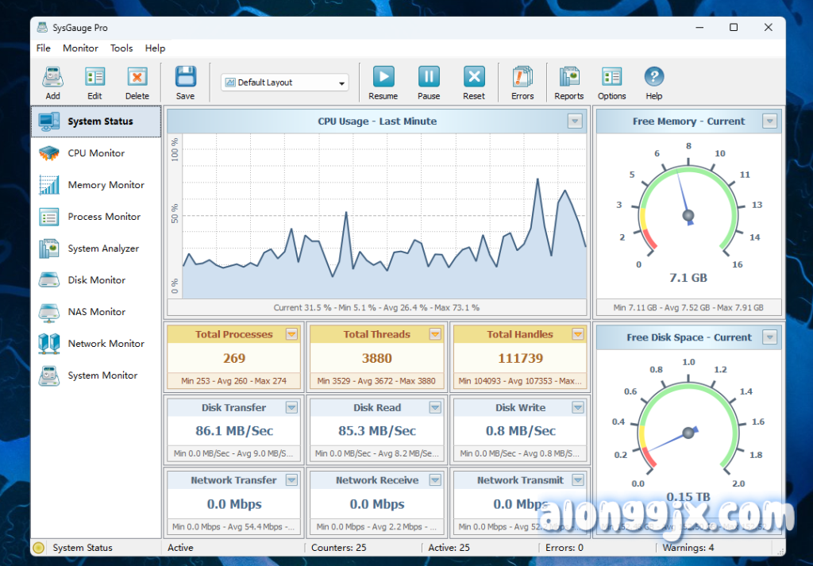Viewport: 813px width, 566px height.
Task: Click the Edit toolbar icon
Action: pyautogui.click(x=94, y=78)
